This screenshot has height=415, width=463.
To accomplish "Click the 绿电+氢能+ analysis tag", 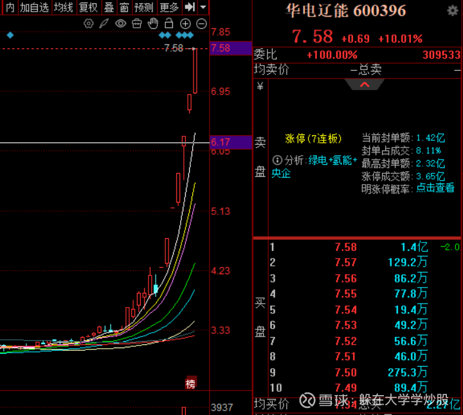I will pyautogui.click(x=333, y=160).
